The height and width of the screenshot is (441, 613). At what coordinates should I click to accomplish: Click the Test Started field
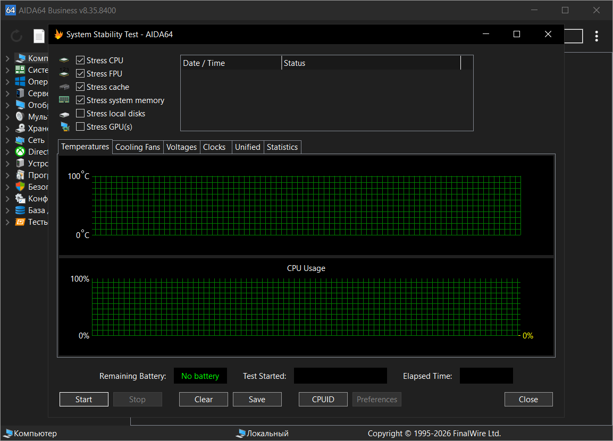[x=340, y=376]
